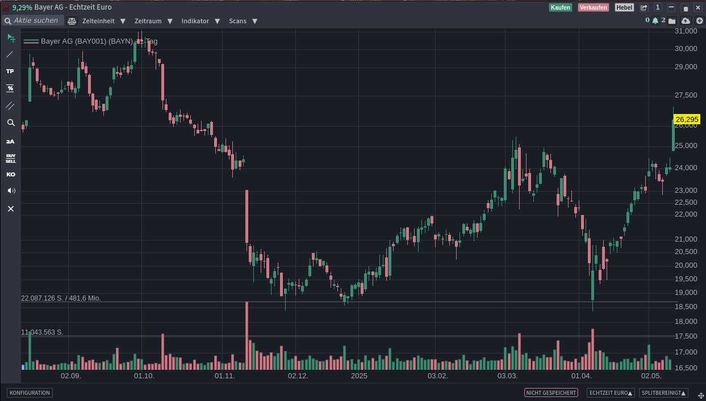
Task: Select the percent measurement tool
Action: coord(10,88)
